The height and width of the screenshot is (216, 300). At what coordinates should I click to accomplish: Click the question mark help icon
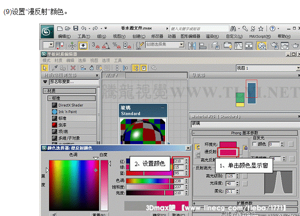272,28
